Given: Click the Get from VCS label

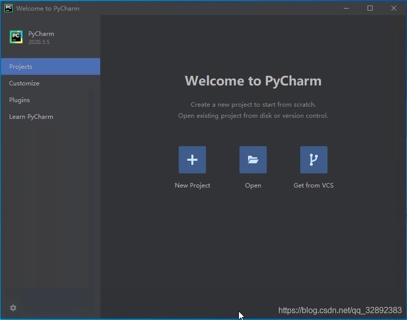Looking at the screenshot, I should coord(313,185).
